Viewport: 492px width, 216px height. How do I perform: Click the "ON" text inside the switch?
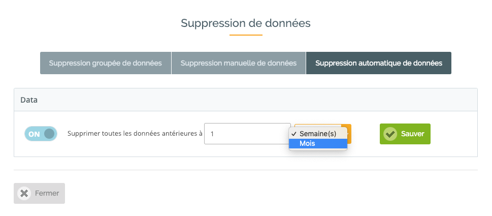pos(34,134)
